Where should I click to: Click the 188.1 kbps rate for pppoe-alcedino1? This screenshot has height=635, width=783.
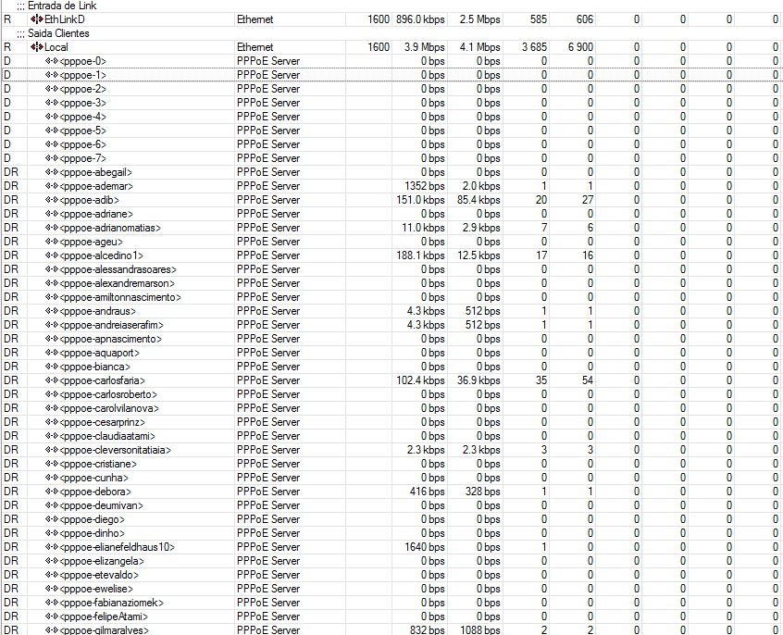(420, 255)
